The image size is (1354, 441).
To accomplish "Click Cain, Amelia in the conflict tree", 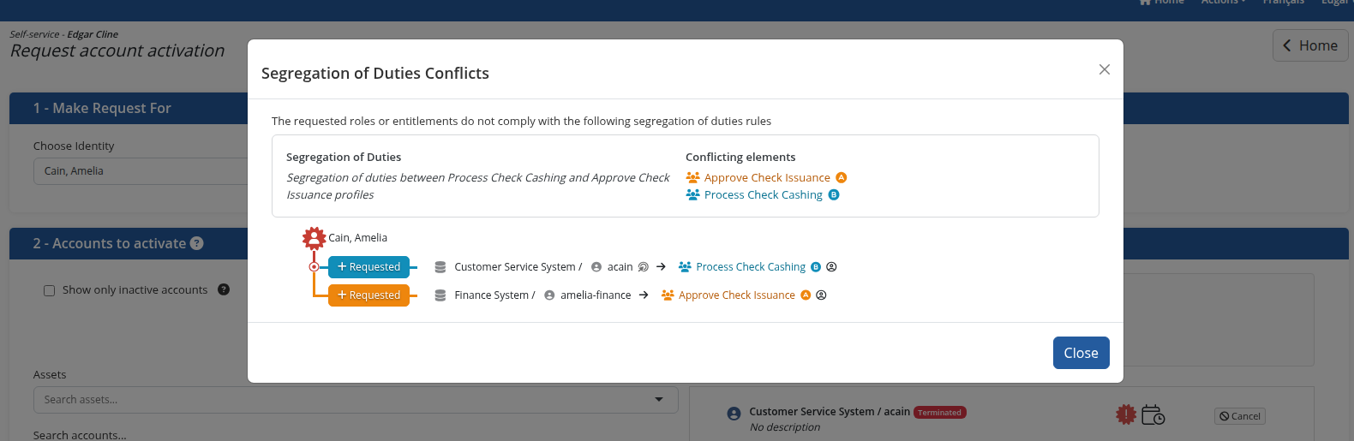I will point(358,238).
